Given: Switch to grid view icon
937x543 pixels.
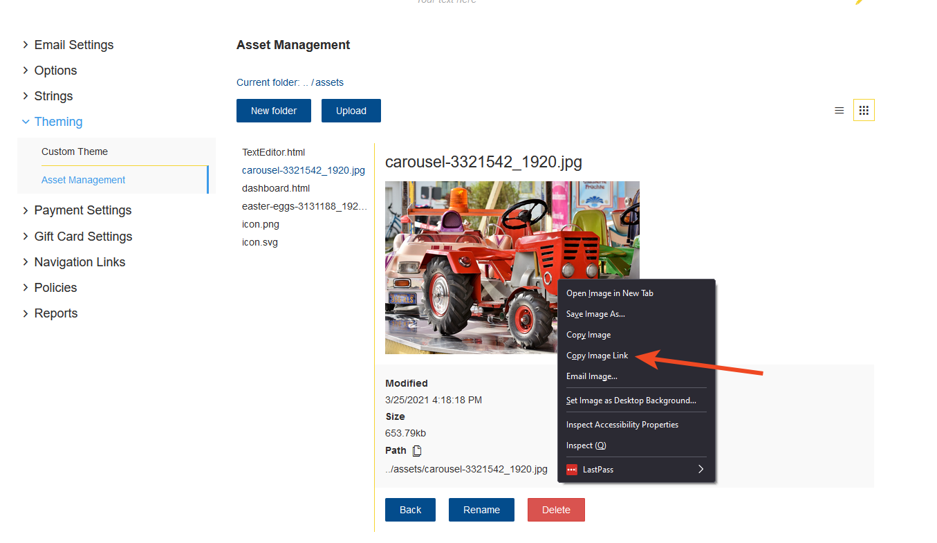Looking at the screenshot, I should point(864,110).
